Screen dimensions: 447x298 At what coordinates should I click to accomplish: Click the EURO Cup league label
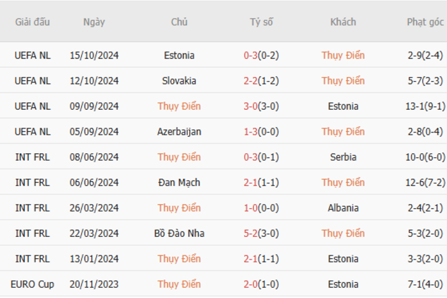pyautogui.click(x=32, y=284)
